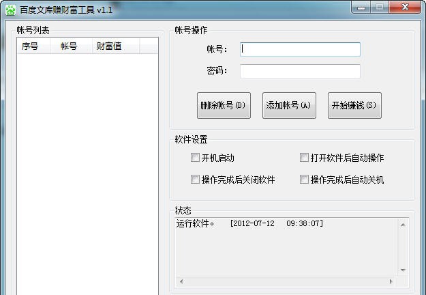Focus the 帐号 account input field
The width and height of the screenshot is (426, 295).
[300, 49]
